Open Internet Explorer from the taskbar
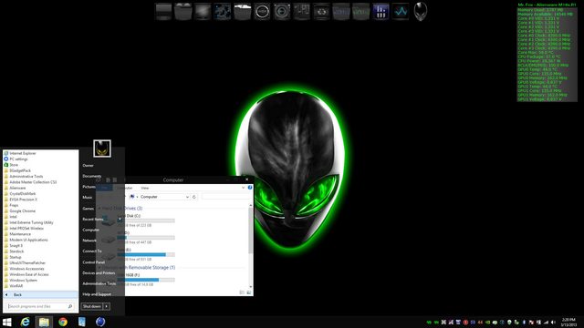 click(25, 322)
